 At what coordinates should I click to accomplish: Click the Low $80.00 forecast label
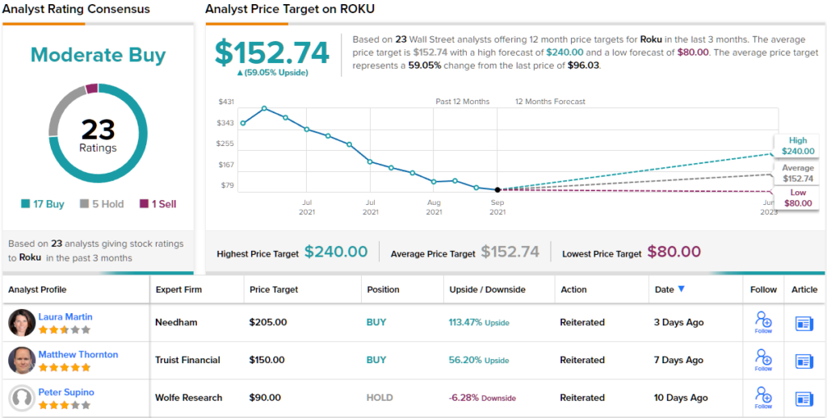[x=797, y=199]
